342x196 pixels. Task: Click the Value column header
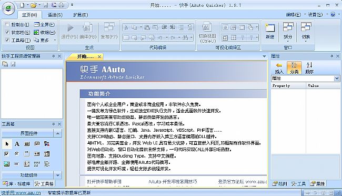[323, 86]
